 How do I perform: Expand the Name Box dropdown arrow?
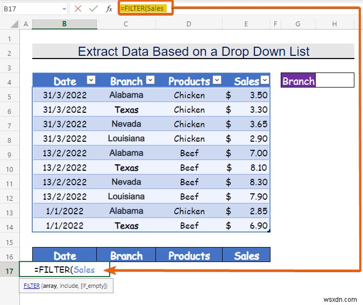coord(64,9)
